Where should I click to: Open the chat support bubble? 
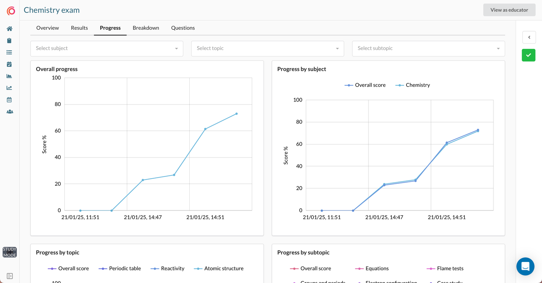[x=525, y=266]
